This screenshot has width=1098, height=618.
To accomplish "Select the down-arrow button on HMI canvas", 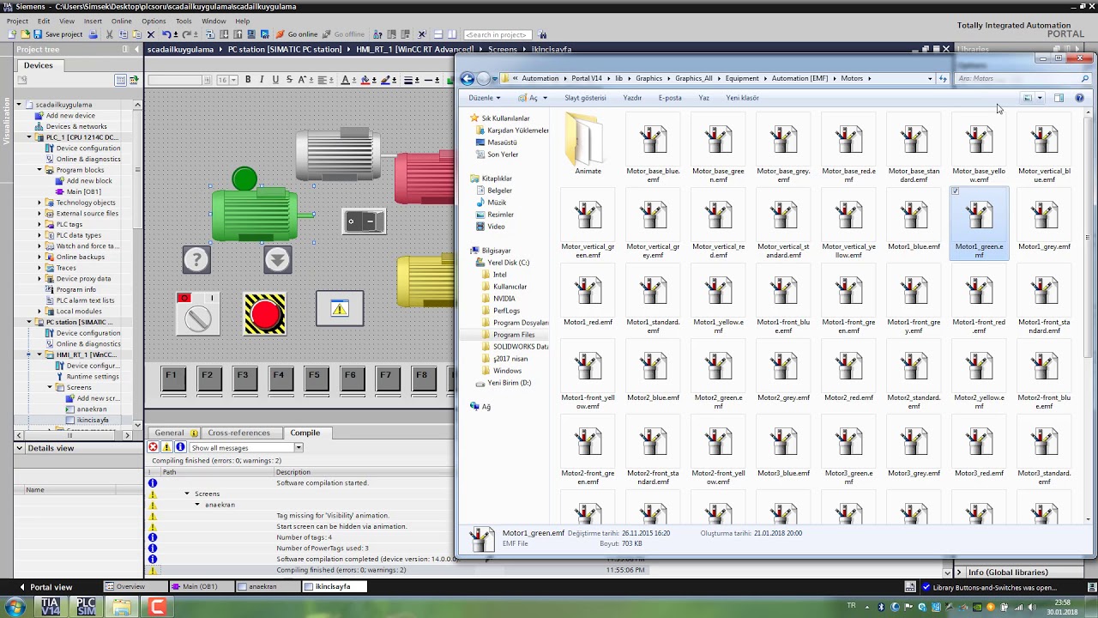I will (x=277, y=259).
